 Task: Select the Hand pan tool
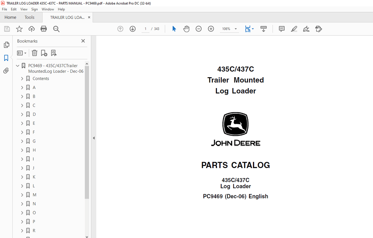pyautogui.click(x=186, y=29)
